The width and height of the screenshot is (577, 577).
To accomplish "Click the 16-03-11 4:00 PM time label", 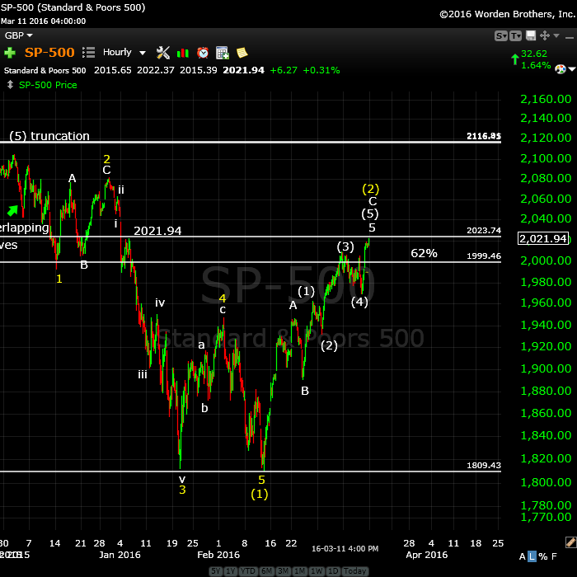I will 345,549.
